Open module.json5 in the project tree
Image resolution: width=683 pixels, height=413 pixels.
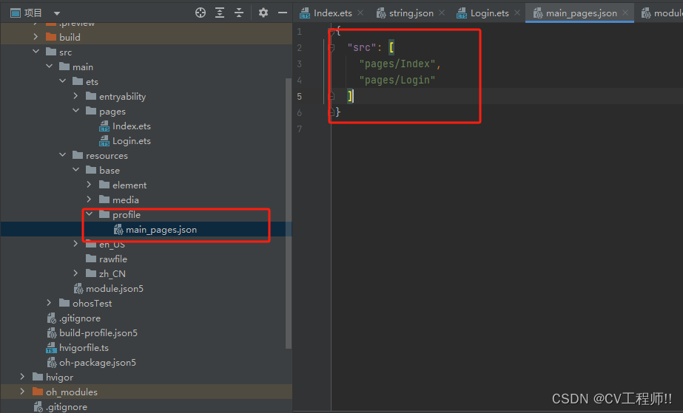tap(115, 289)
